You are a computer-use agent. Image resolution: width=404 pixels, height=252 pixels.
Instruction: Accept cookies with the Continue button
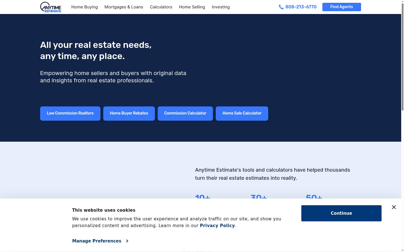pos(341,213)
